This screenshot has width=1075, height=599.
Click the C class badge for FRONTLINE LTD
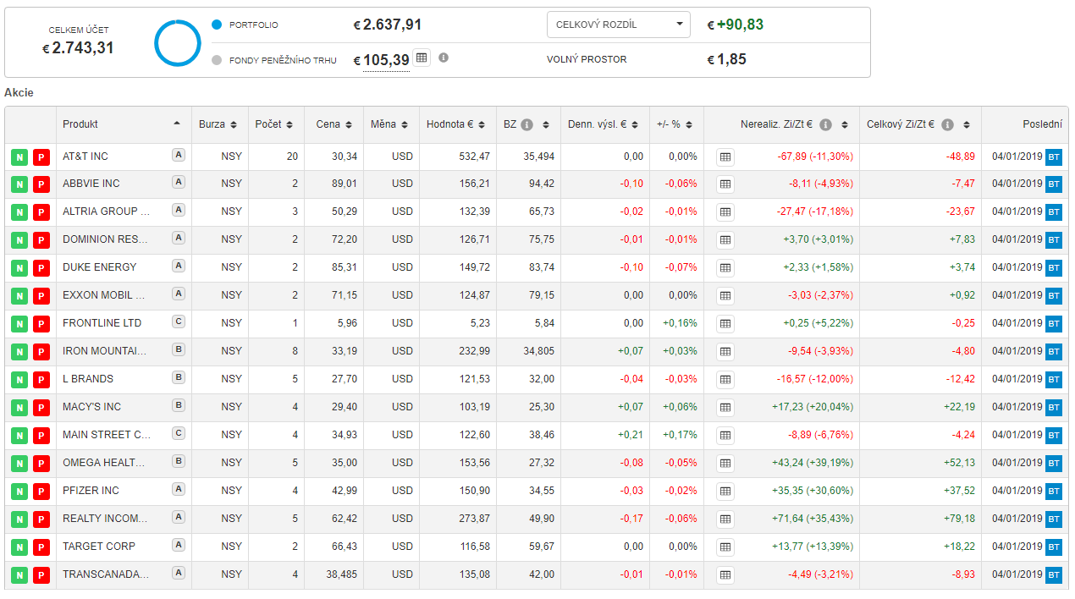click(x=178, y=321)
